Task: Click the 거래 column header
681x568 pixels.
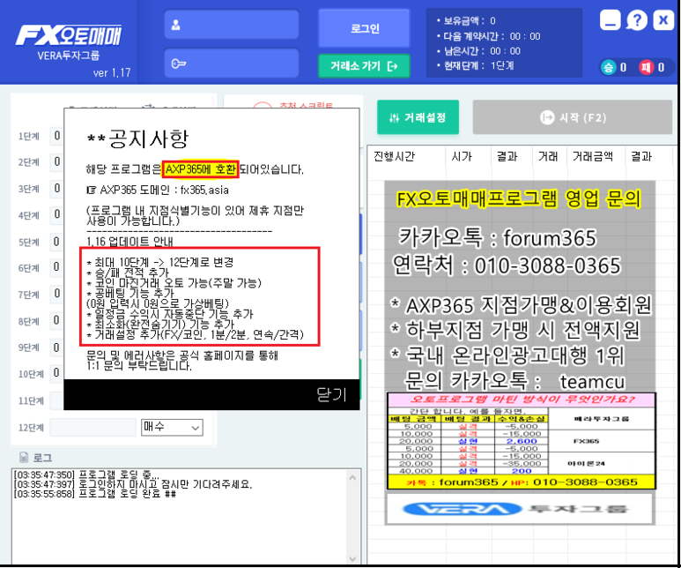Action: 548,156
